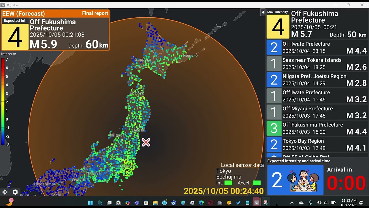Screen dimensions: 369x208
Task: Open Microsoft Store from taskbar
Action: click(146, 203)
